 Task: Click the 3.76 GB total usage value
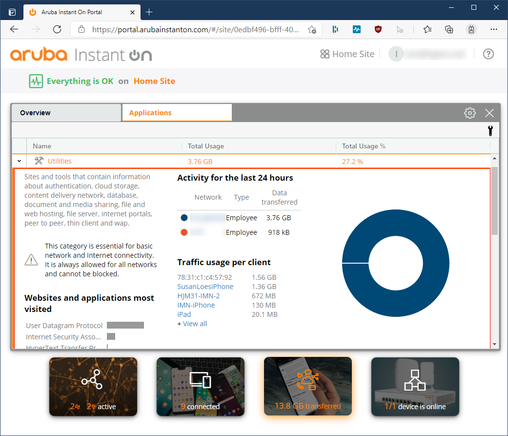200,162
